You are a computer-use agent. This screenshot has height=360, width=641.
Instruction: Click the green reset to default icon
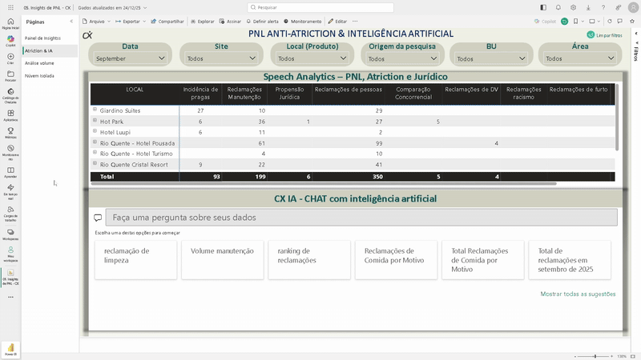(565, 22)
